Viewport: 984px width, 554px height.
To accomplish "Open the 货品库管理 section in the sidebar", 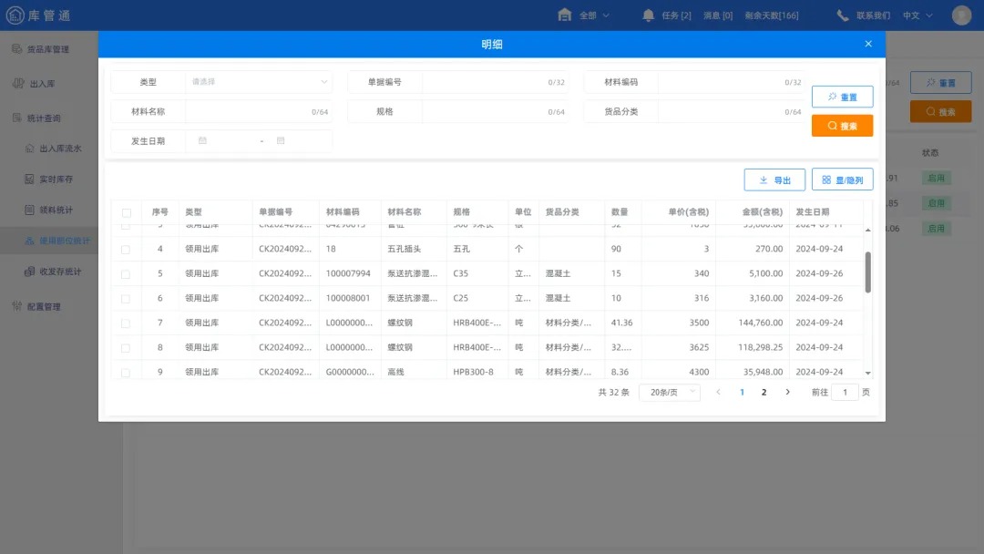I will coord(45,49).
